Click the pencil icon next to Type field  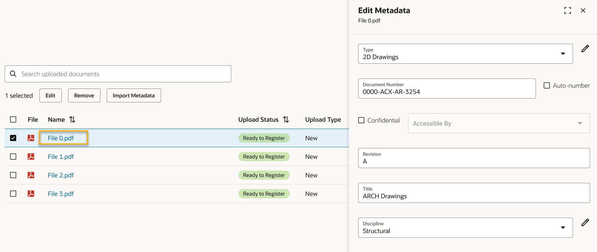click(x=585, y=49)
